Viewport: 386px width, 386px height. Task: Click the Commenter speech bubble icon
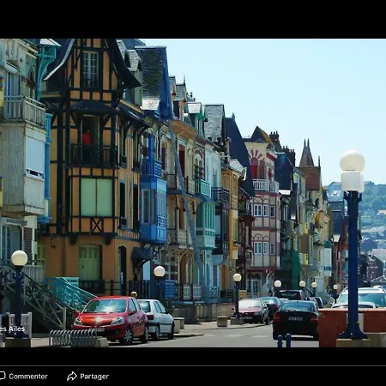pyautogui.click(x=3, y=376)
